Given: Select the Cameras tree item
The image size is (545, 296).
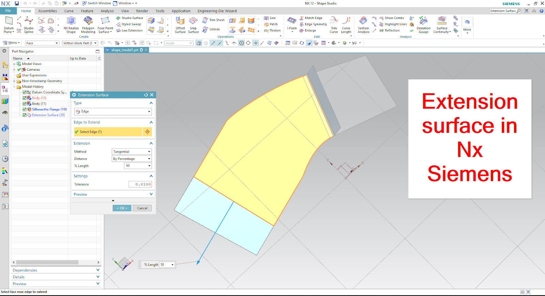Looking at the screenshot, I should click(33, 70).
